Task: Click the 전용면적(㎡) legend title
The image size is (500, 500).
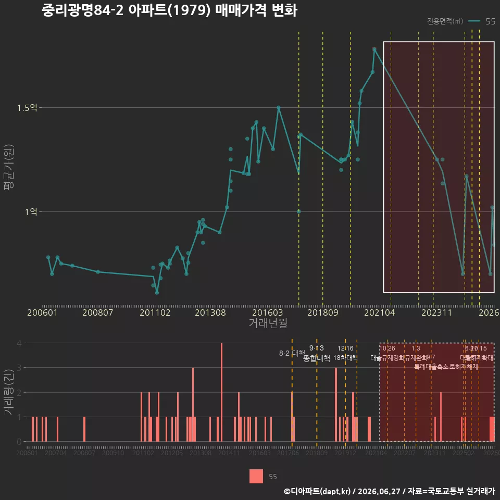Action: pyautogui.click(x=445, y=21)
